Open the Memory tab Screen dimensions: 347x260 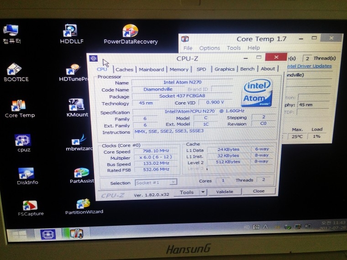[x=179, y=69]
